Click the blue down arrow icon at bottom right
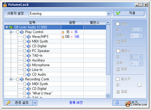Image resolution: width=151 pixels, height=110 pixels. tap(117, 103)
